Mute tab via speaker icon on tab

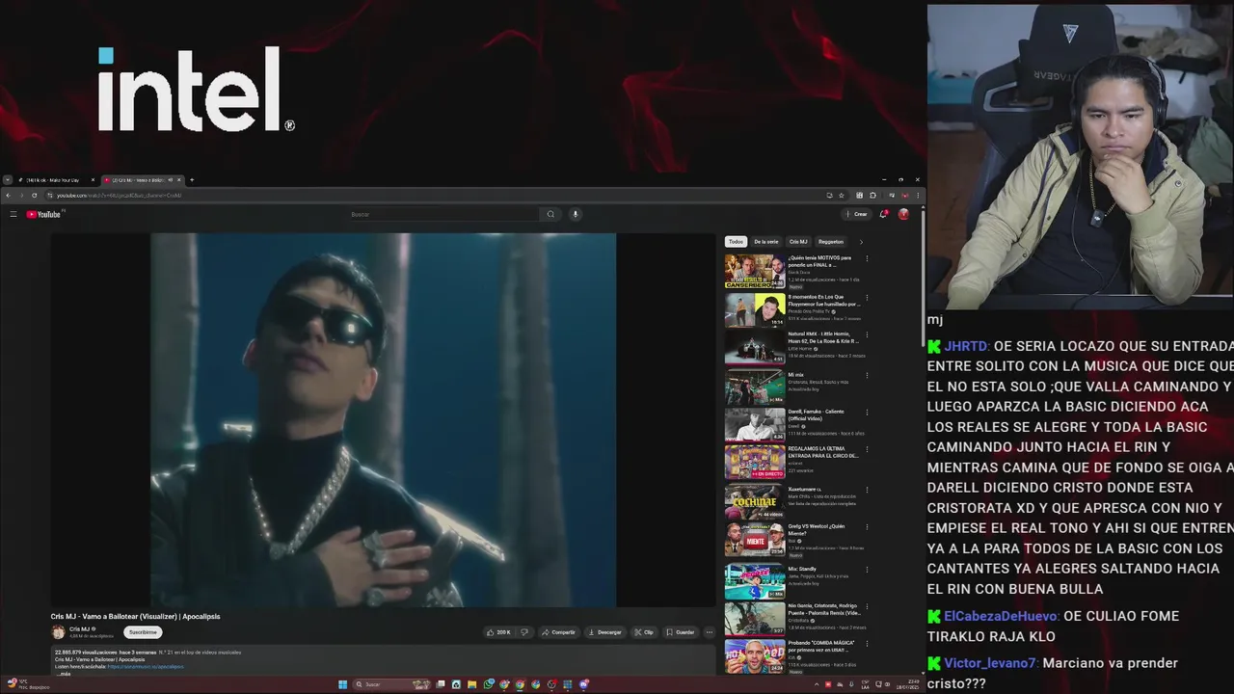tap(171, 180)
